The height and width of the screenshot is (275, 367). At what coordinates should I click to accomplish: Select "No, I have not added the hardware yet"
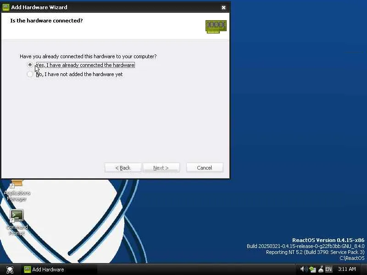[75, 74]
